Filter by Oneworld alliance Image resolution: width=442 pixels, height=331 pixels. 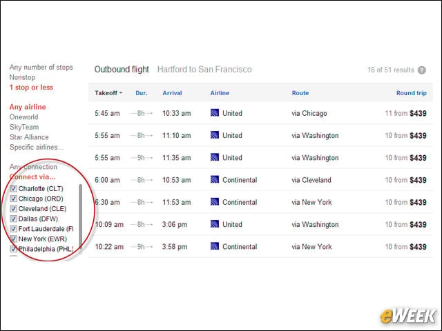[23, 117]
